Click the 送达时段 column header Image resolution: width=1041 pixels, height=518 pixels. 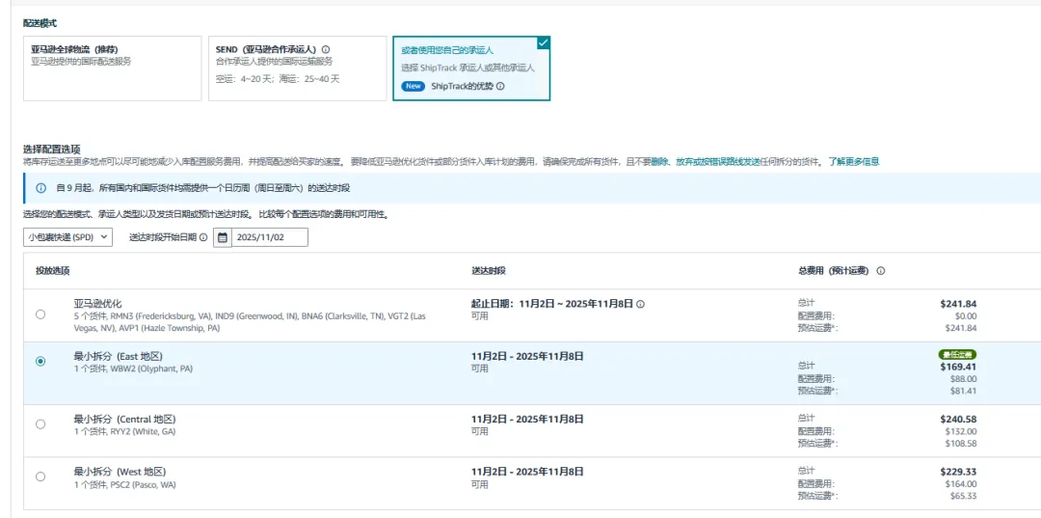489,271
